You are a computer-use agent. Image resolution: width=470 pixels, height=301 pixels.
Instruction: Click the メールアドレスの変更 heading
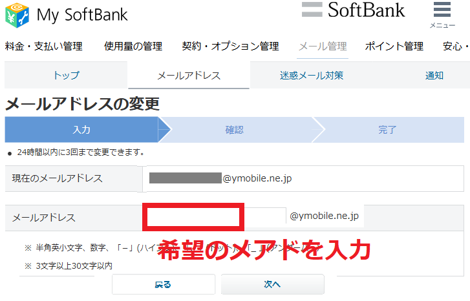point(83,104)
